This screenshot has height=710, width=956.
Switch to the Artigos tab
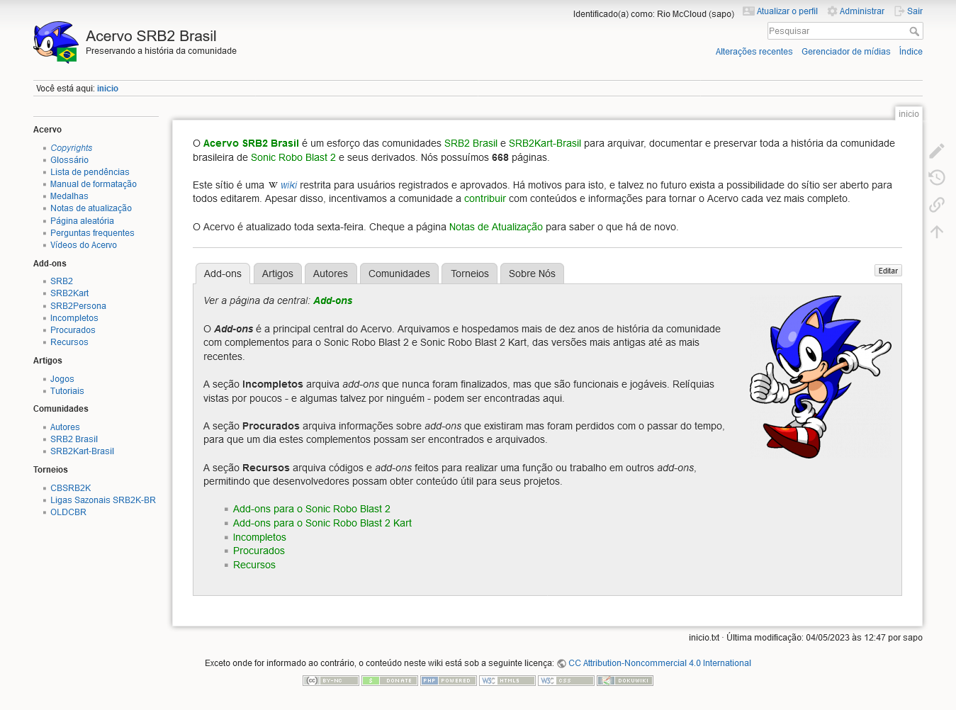point(278,274)
